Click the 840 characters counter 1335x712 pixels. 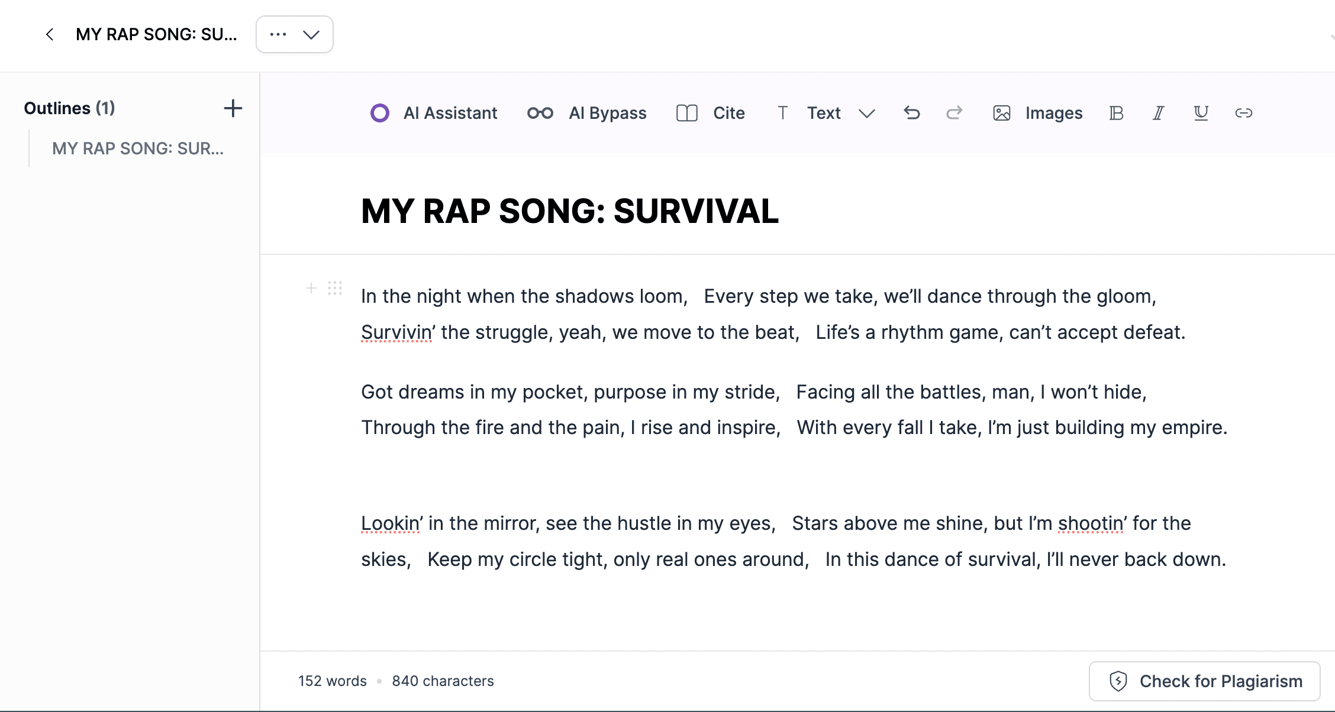point(443,681)
